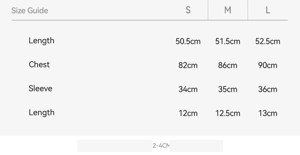Viewport: 300px width, 155px height.
Task: Click the 50.5cm length value
Action: 188,41
